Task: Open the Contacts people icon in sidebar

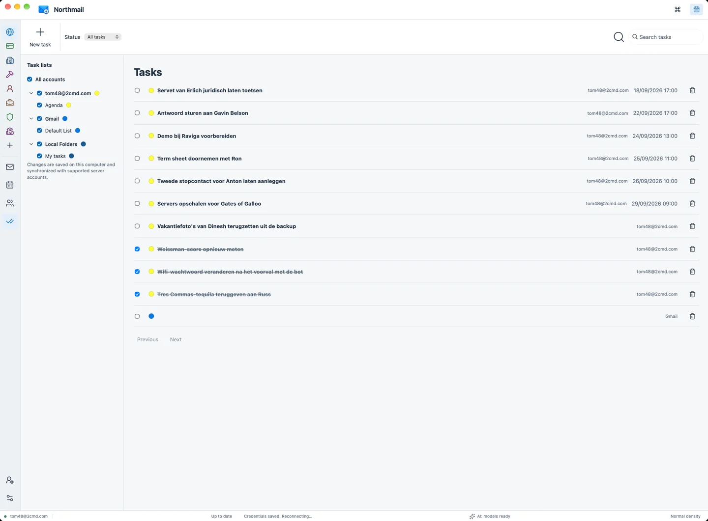Action: [x=10, y=203]
